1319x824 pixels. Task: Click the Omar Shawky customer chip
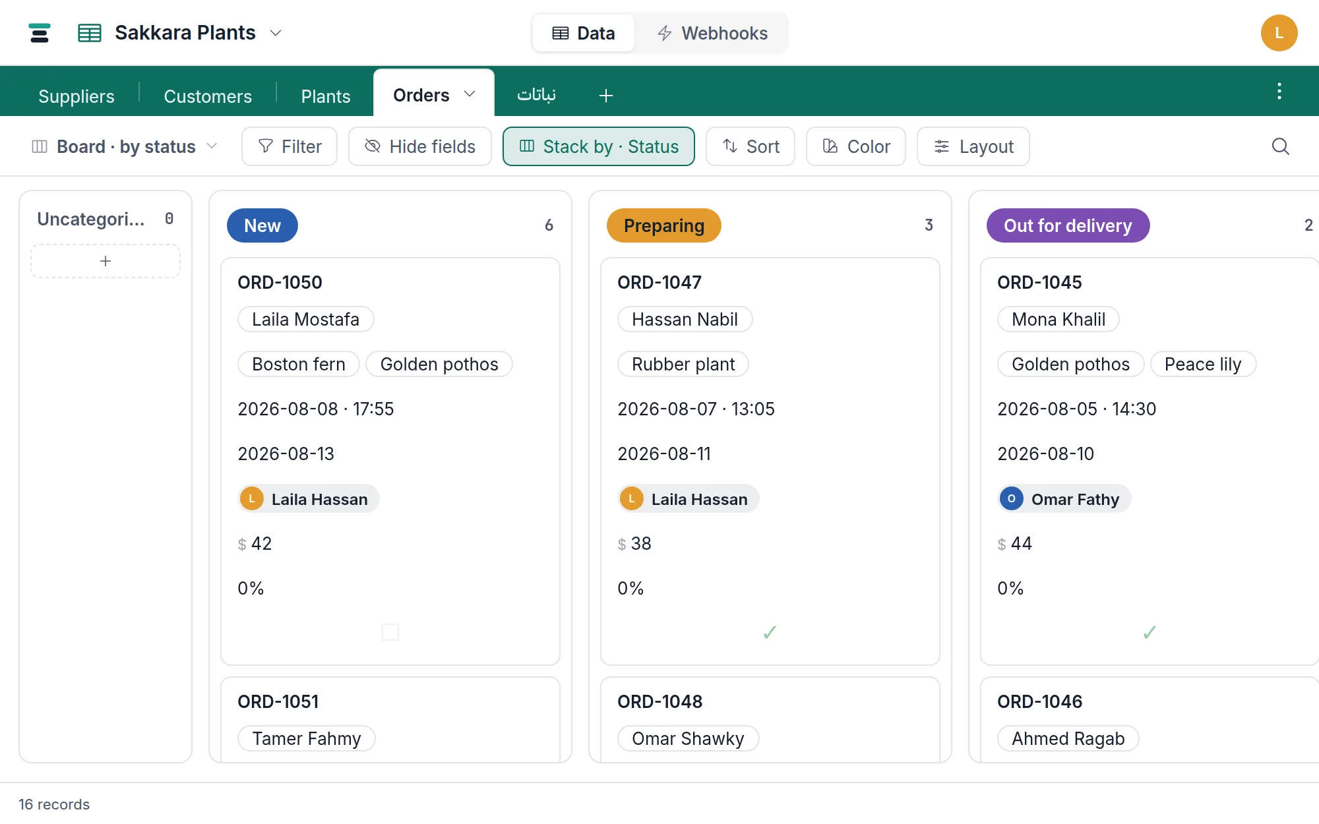(689, 738)
